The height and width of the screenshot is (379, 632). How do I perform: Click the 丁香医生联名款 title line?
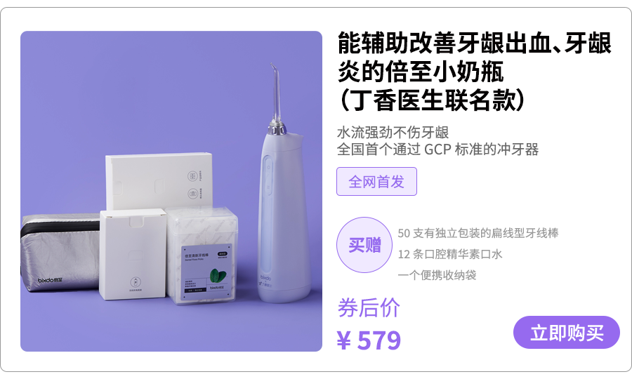pyautogui.click(x=432, y=100)
